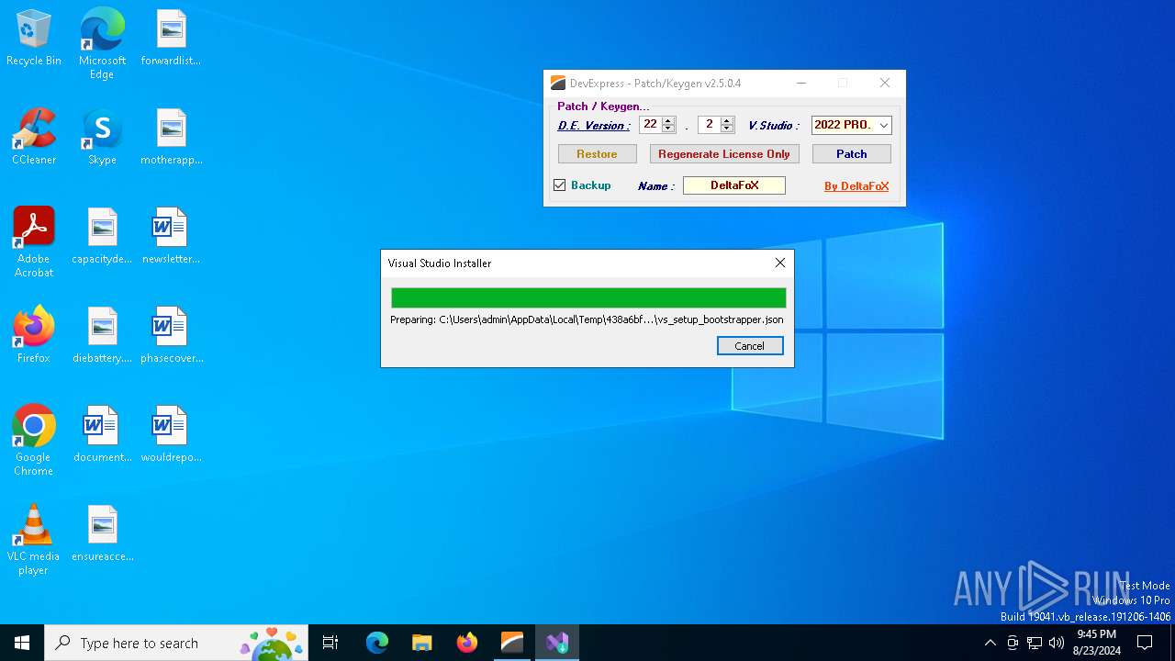Select the phasecover Word document on desktop
1175x661 pixels.
171,336
